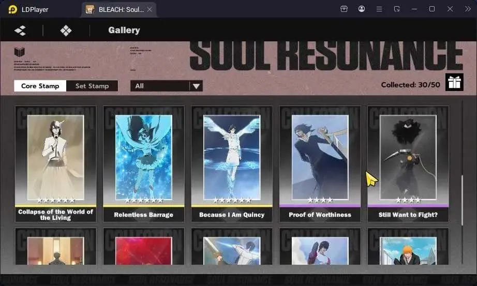
Task: Open the Proof of Worthiness card
Action: 320,164
